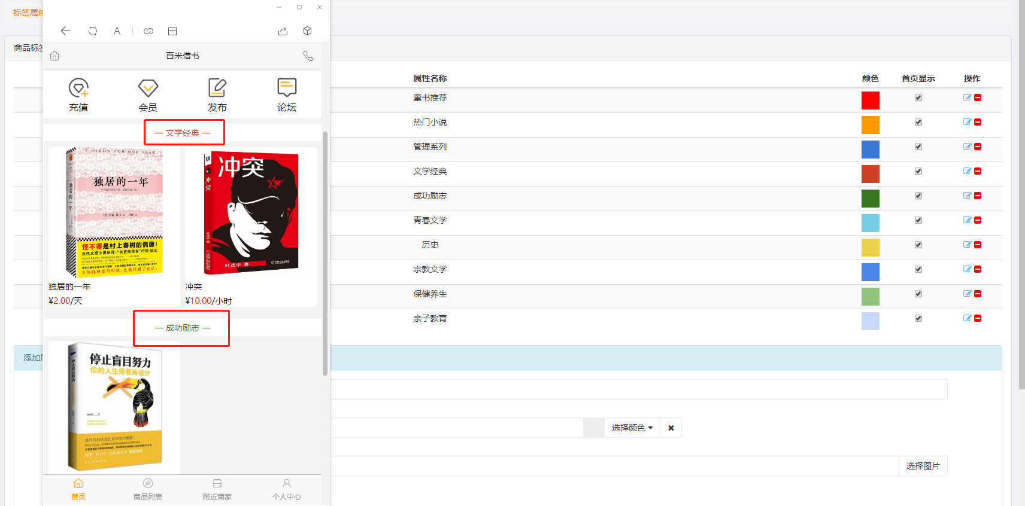Delete the 亲子教育 attribute row
The image size is (1025, 506).
click(x=978, y=318)
